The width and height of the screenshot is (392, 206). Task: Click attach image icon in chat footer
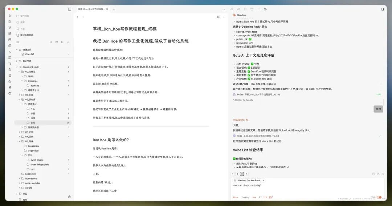pyautogui.click(x=271, y=197)
